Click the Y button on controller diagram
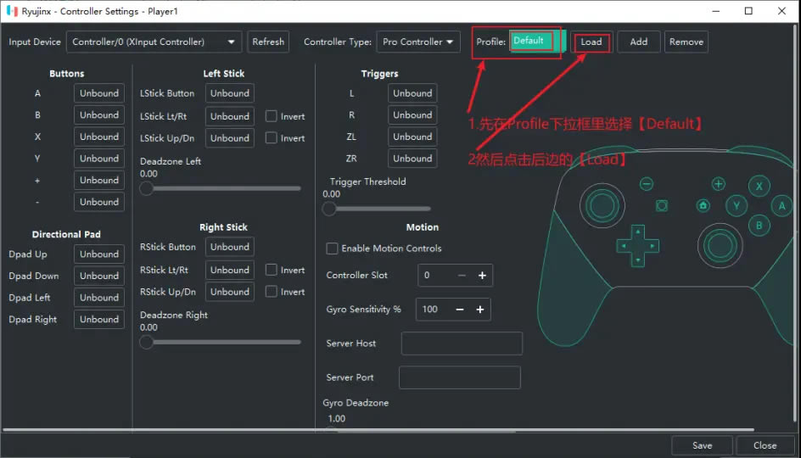The width and height of the screenshot is (801, 458). [737, 206]
